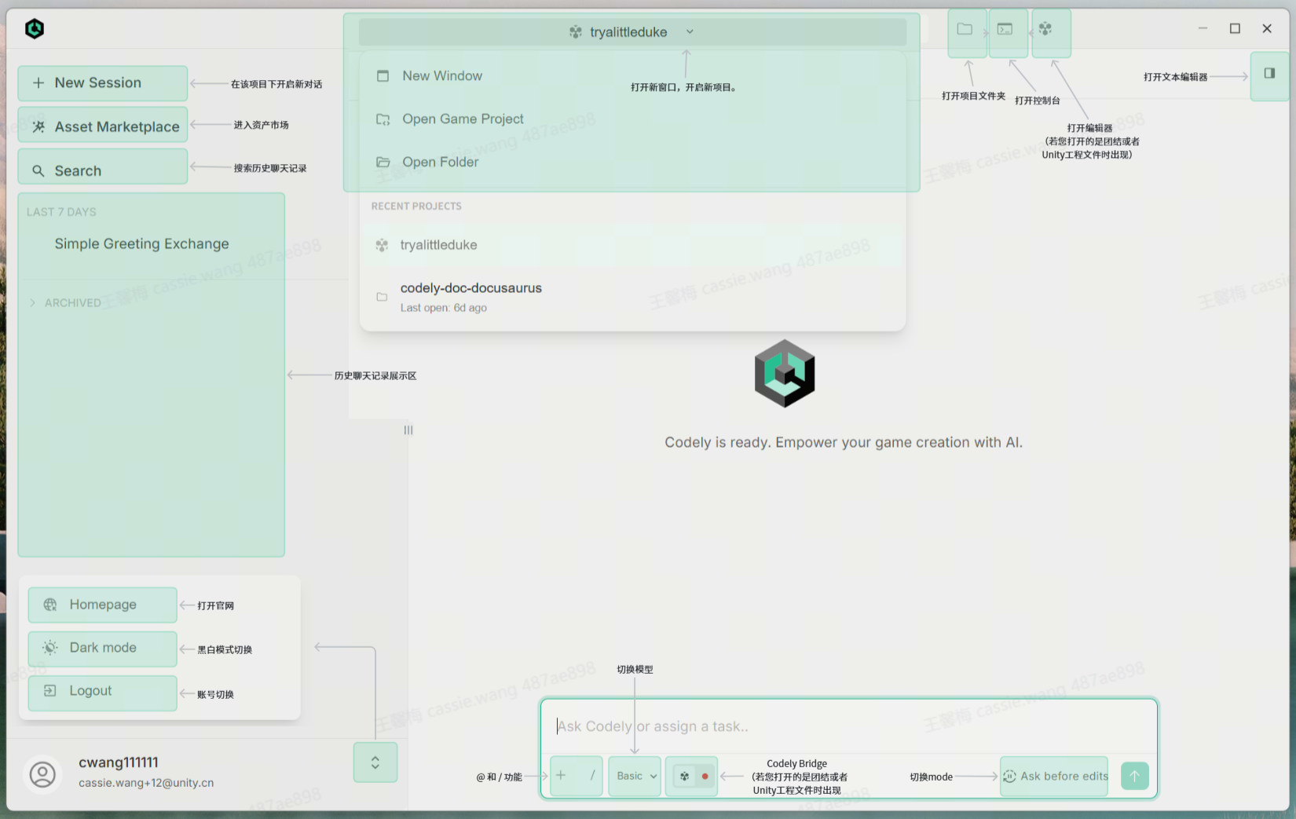Click the sidebar divider handle
Image resolution: width=1296 pixels, height=819 pixels.
tap(408, 430)
